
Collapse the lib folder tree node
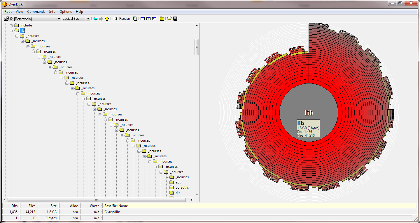11,31
